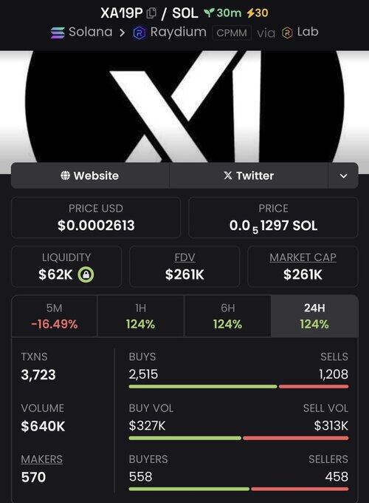This screenshot has height=503, width=369.
Task: Click the Raydium DEX logo icon
Action: pos(139,33)
